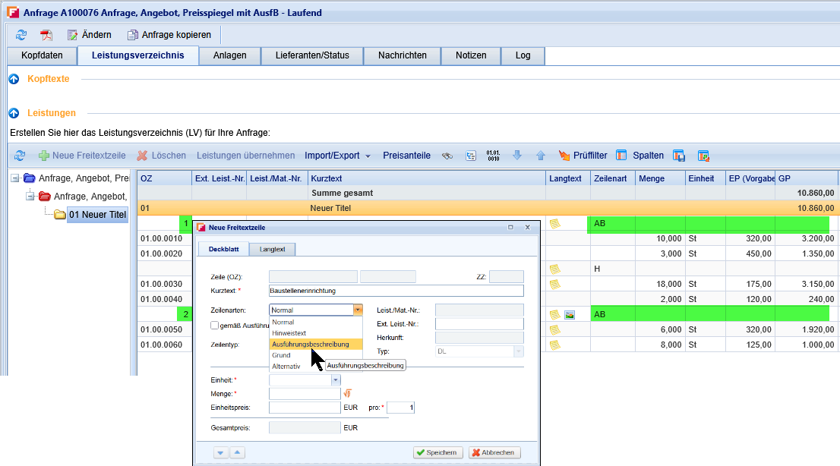This screenshot has height=466, width=840.
Task: Click the Speichern button
Action: pos(437,452)
